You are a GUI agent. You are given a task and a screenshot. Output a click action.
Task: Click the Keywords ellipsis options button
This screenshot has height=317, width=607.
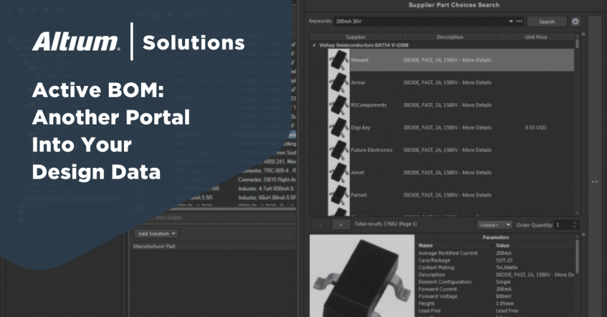point(519,21)
